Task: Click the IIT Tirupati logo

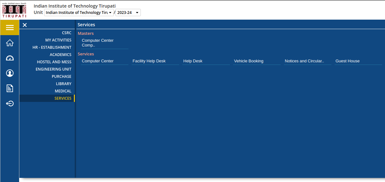Action: pyautogui.click(x=14, y=10)
